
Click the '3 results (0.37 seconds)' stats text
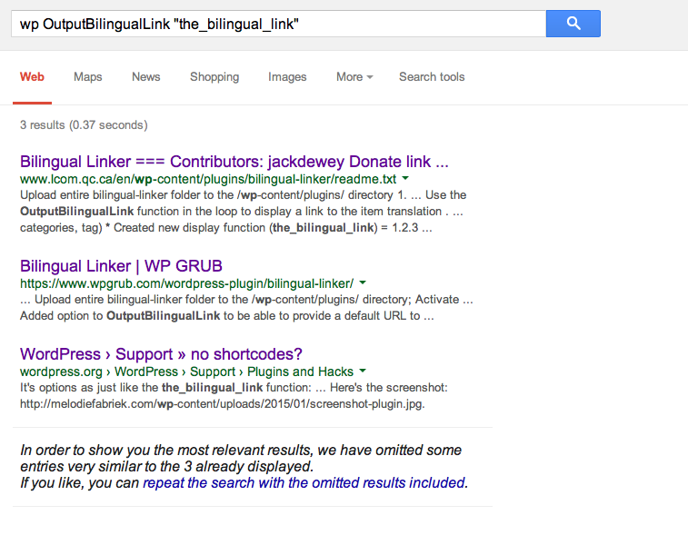[x=84, y=125]
